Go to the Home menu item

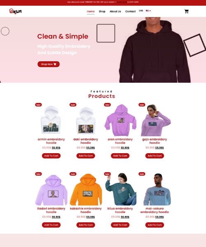click(91, 12)
